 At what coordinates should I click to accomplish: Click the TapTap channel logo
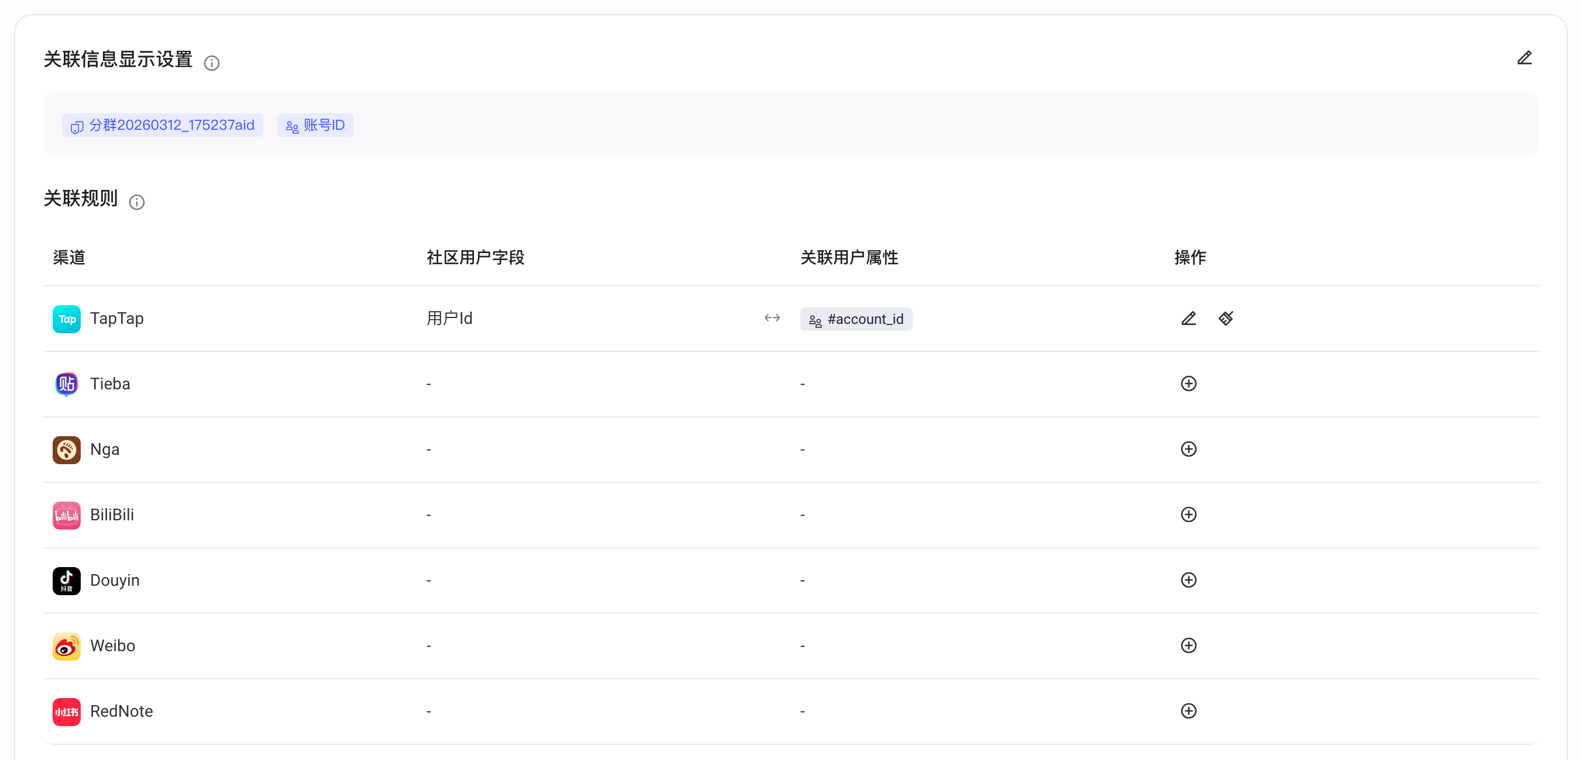pos(66,319)
